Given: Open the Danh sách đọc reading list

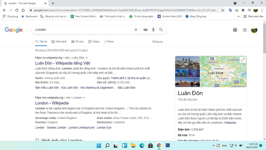Looking at the screenshot, I should coord(254,16).
